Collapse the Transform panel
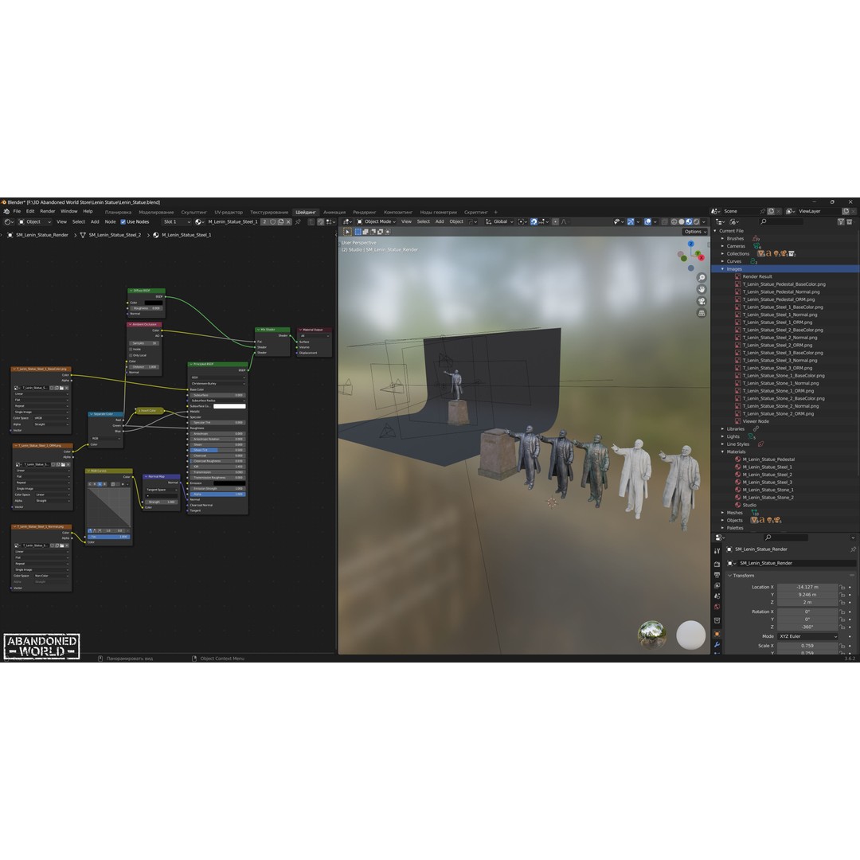 click(x=730, y=576)
